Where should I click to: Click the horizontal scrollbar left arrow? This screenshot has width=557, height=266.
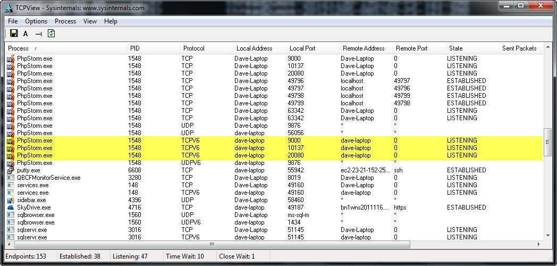[9, 244]
